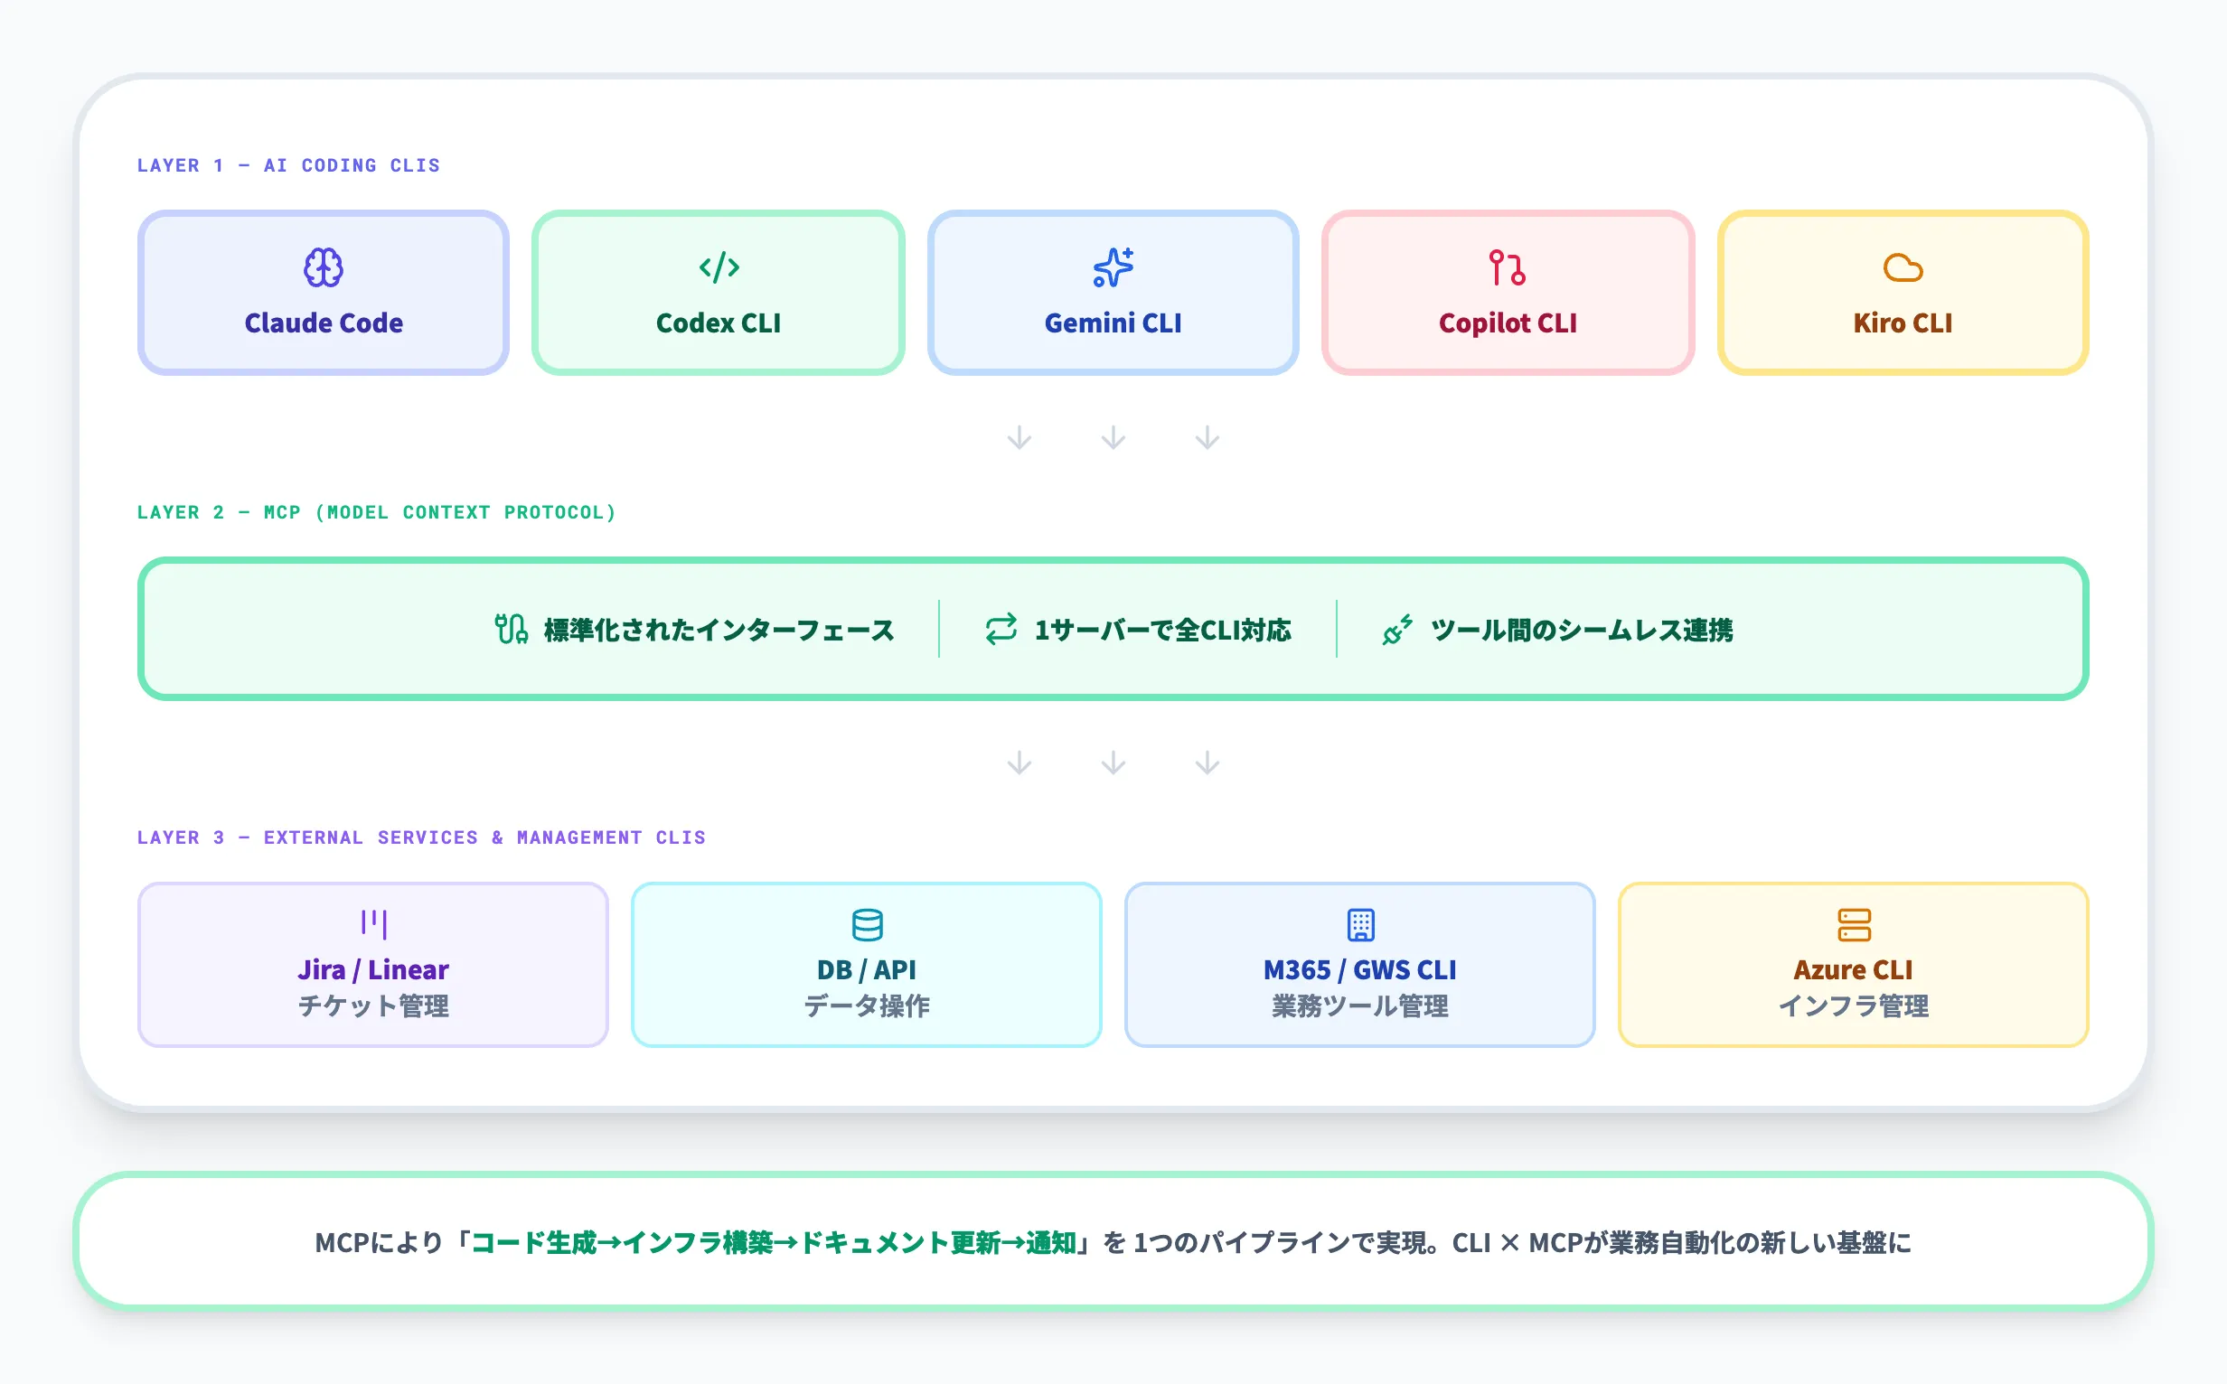Open the Claude Code card
2227x1384 pixels.
coord(322,292)
